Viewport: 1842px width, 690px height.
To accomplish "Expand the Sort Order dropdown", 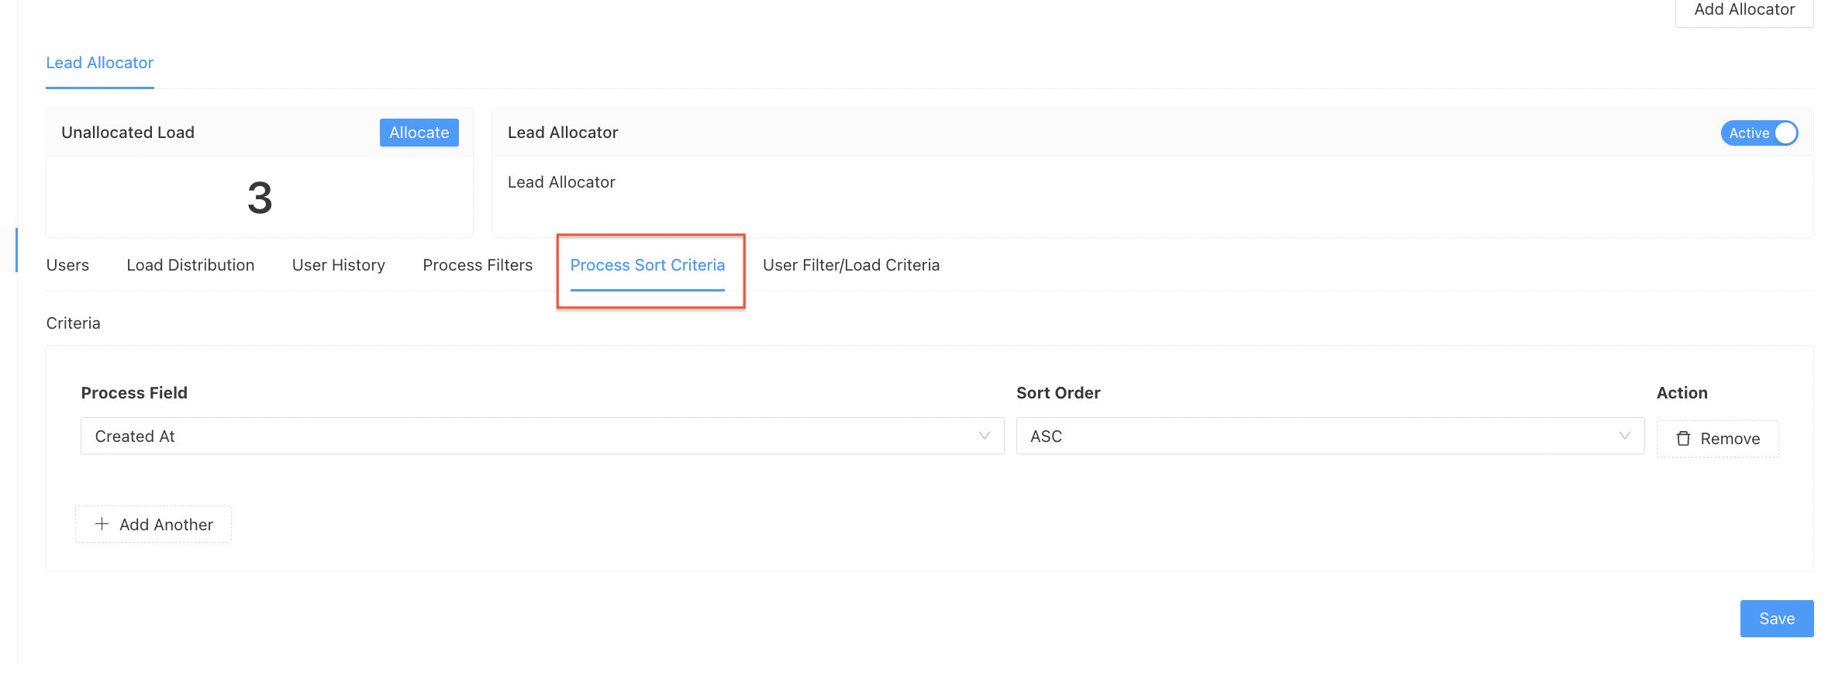I will pyautogui.click(x=1329, y=436).
